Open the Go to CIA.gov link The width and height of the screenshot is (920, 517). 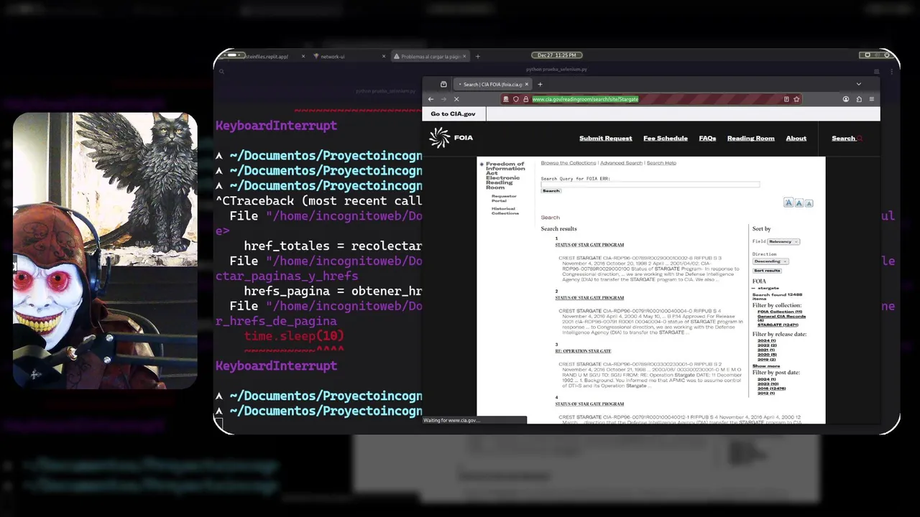point(453,113)
